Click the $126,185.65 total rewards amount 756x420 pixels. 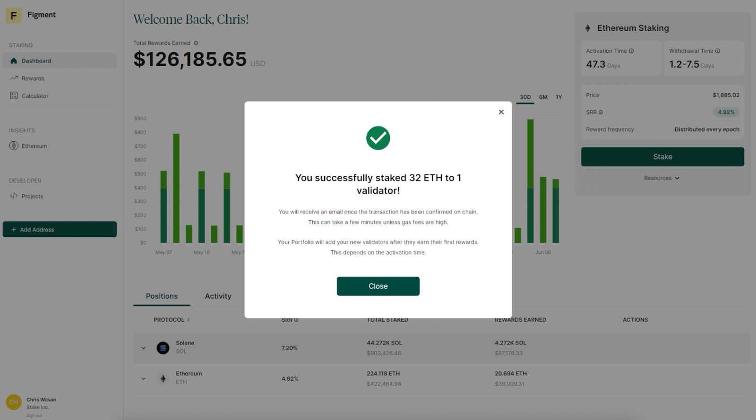190,60
